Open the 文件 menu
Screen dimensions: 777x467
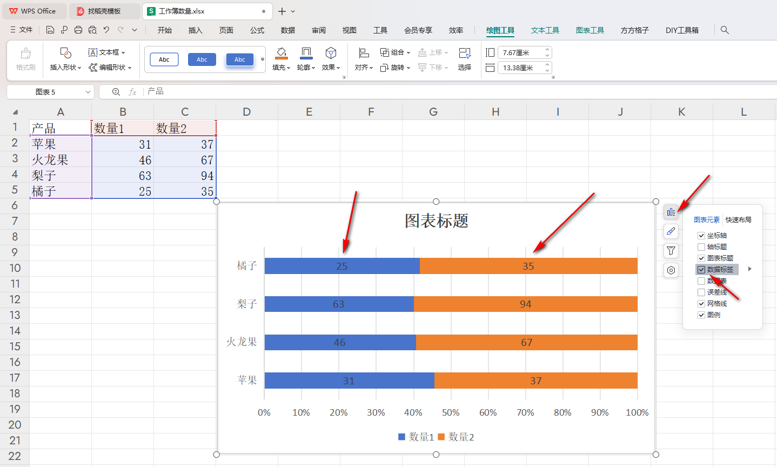pos(22,30)
